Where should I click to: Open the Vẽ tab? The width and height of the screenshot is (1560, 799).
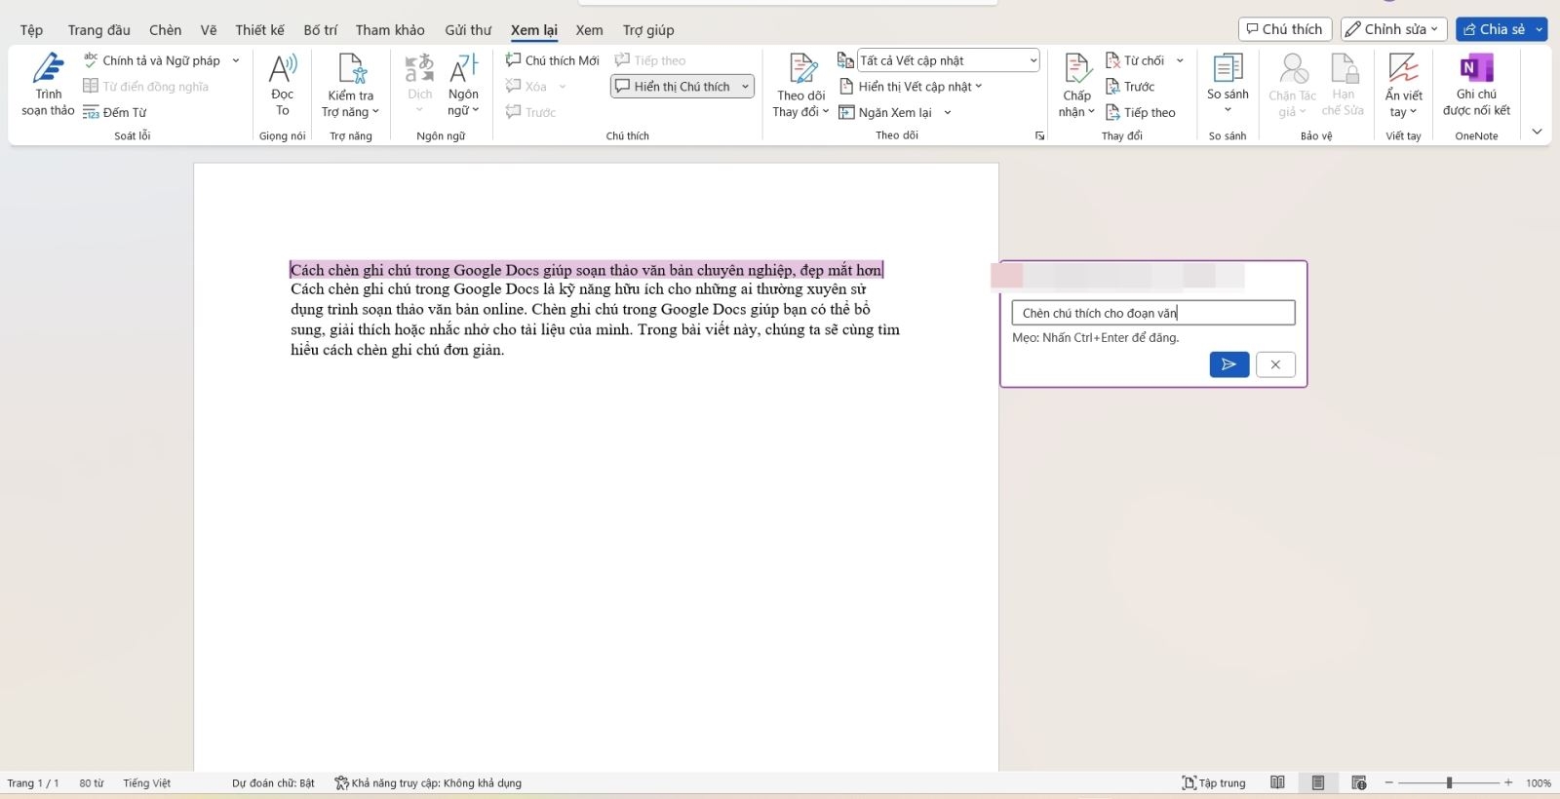[209, 30]
